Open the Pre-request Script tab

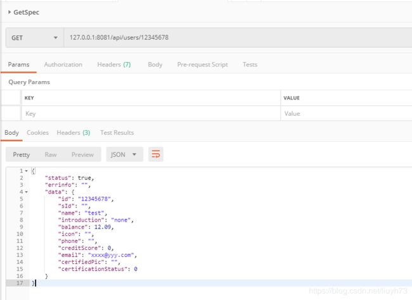(202, 65)
